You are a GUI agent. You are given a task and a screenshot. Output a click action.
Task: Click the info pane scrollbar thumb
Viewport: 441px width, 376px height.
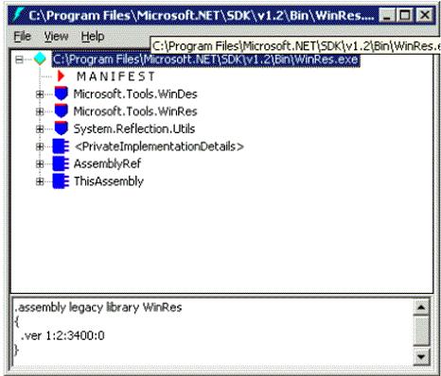click(421, 332)
